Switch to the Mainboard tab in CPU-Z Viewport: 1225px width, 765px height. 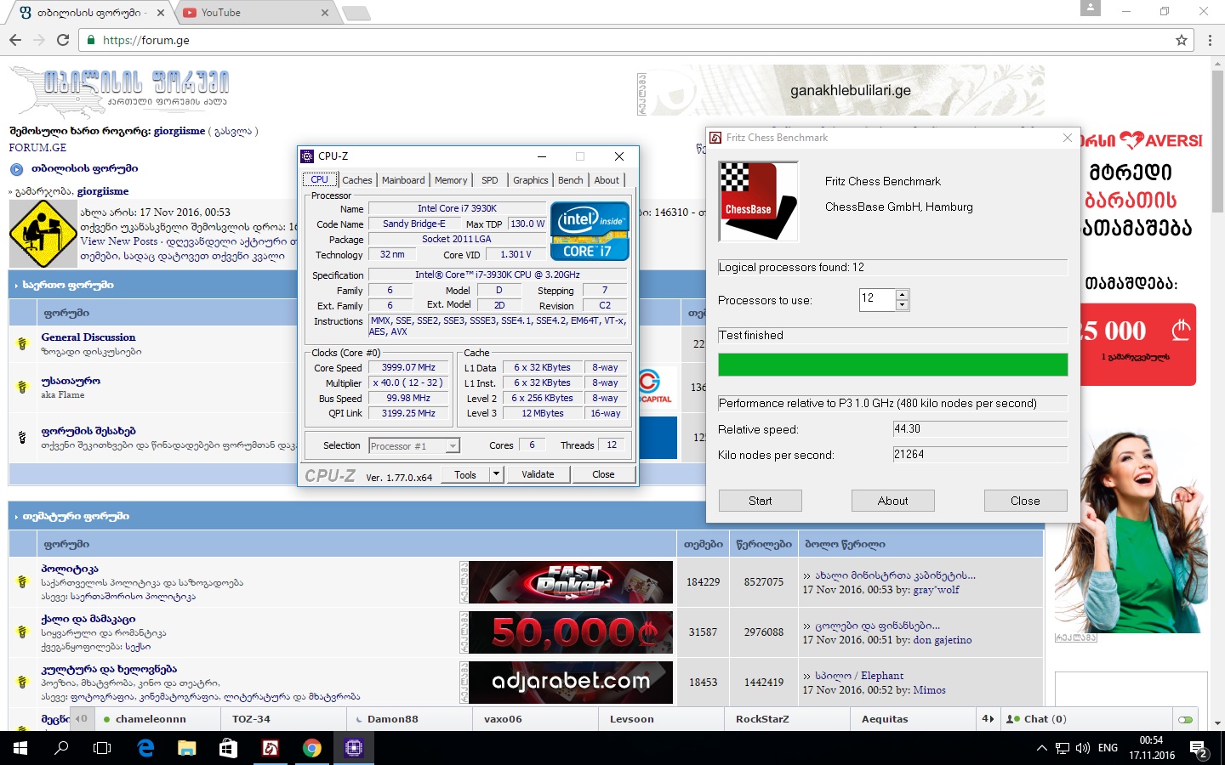pyautogui.click(x=402, y=180)
